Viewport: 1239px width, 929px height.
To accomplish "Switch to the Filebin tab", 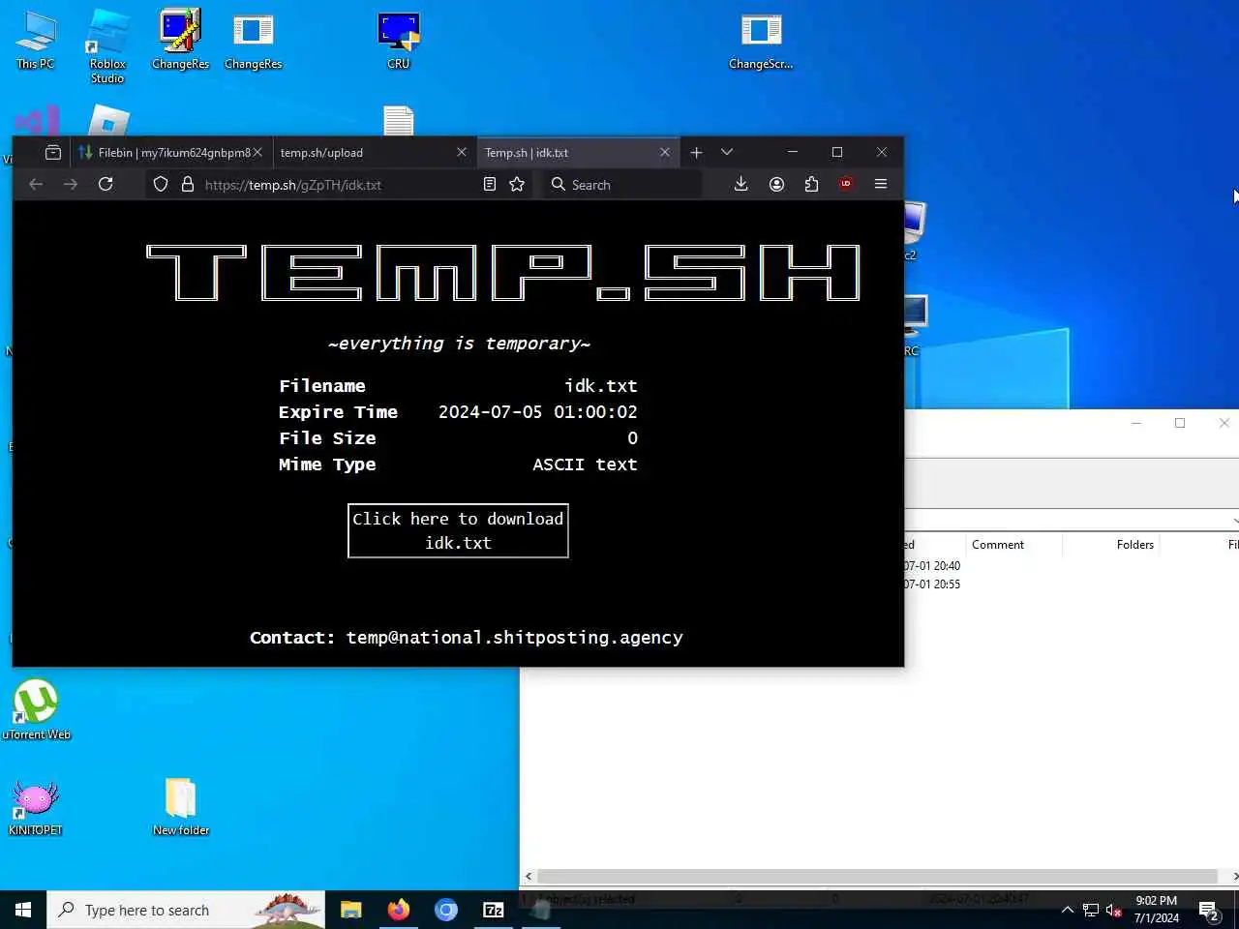I will [x=171, y=152].
